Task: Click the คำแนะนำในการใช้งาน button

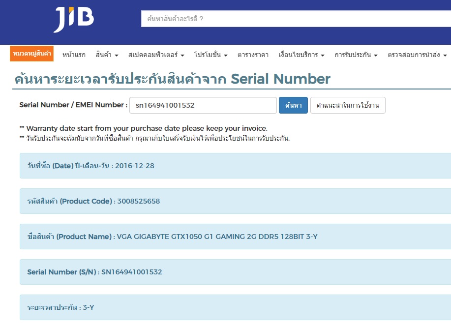Action: (348, 105)
